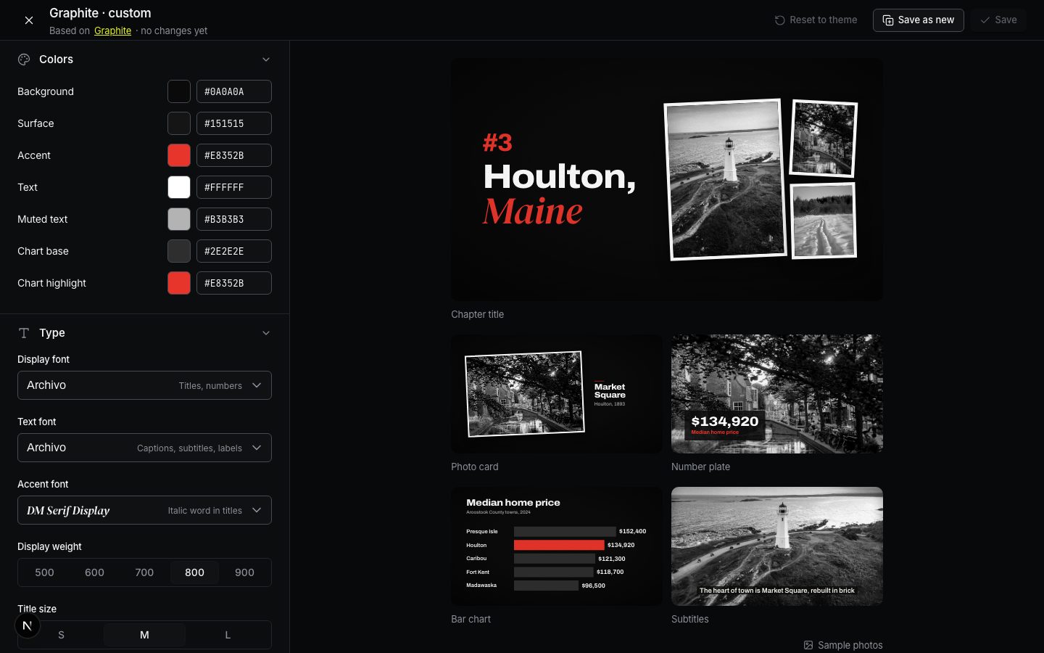
Task: Open the Text font dropdown
Action: (144, 448)
